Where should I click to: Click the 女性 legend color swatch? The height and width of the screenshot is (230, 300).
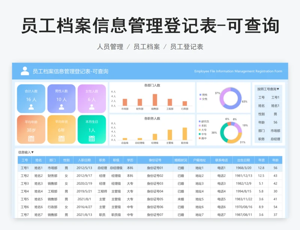(x=200, y=99)
